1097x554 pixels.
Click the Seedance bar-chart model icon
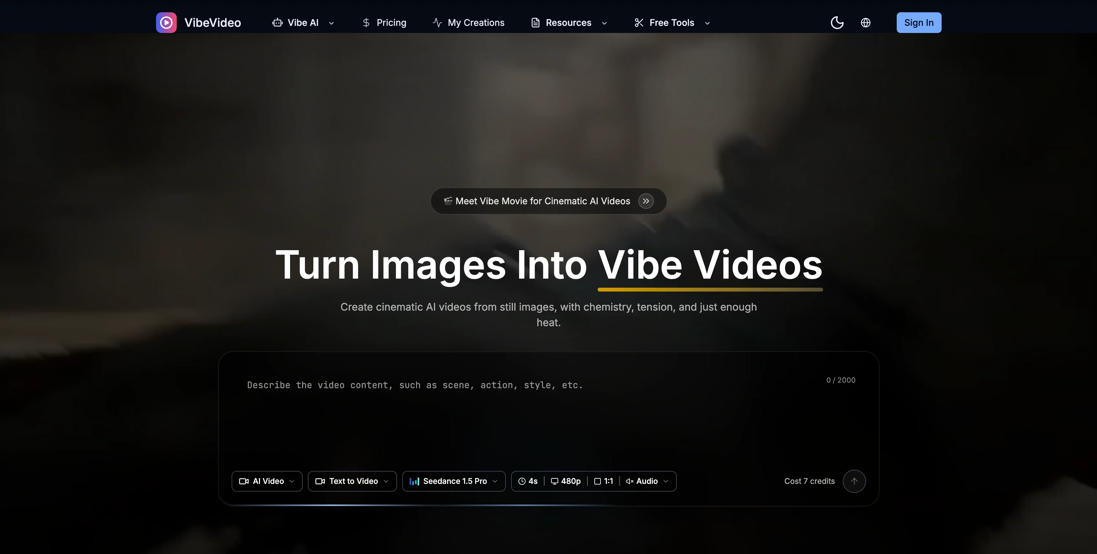pos(414,481)
